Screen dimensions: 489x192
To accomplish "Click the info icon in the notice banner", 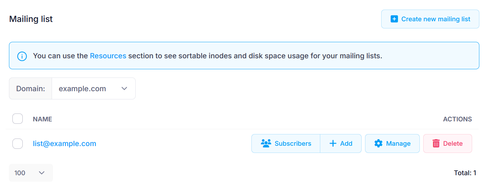I will point(22,56).
